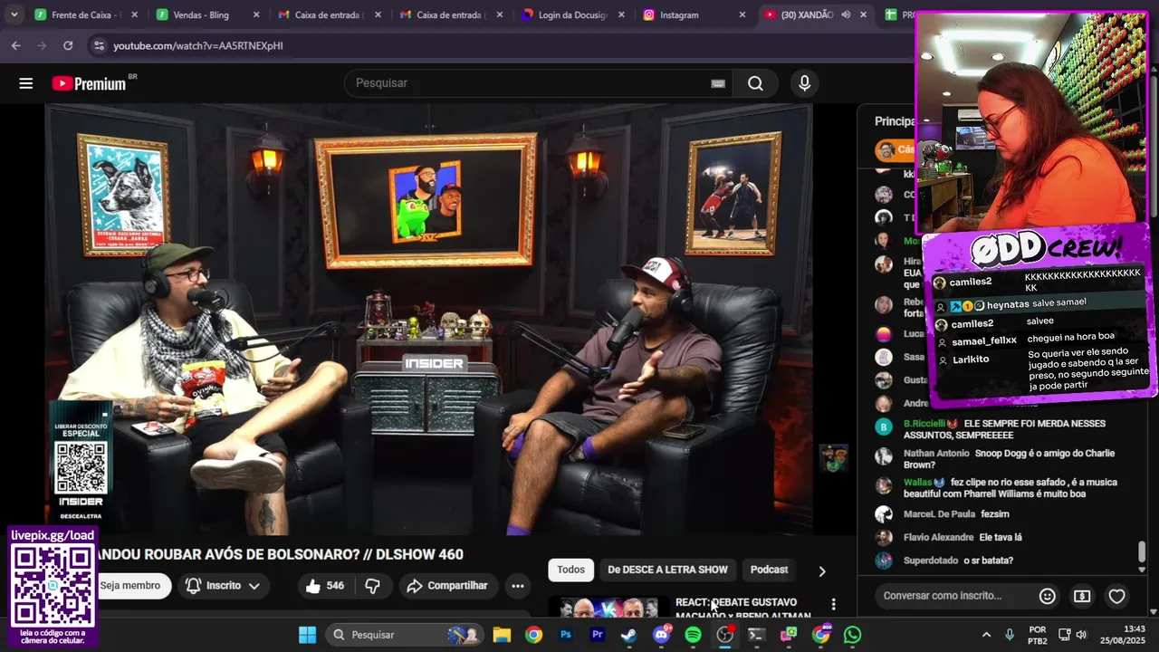Screen dimensions: 1159x652
Task: Close the Vendas - Bling tab
Action: tap(256, 15)
